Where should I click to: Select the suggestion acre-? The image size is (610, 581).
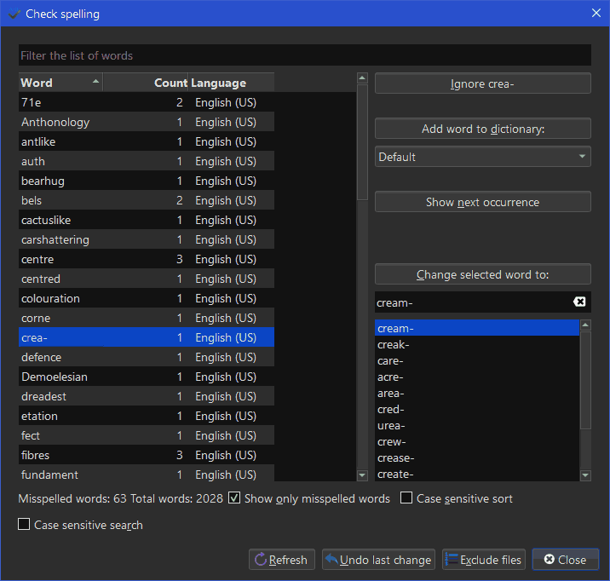[x=477, y=377]
